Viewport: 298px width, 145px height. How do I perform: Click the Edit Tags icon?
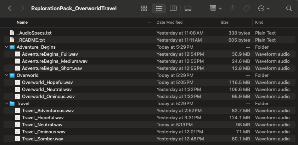pyautogui.click(x=246, y=8)
